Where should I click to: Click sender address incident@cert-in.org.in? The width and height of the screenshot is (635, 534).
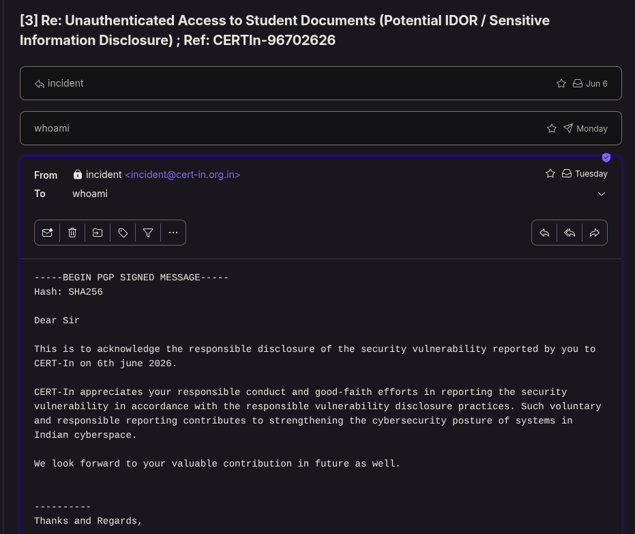click(x=183, y=175)
